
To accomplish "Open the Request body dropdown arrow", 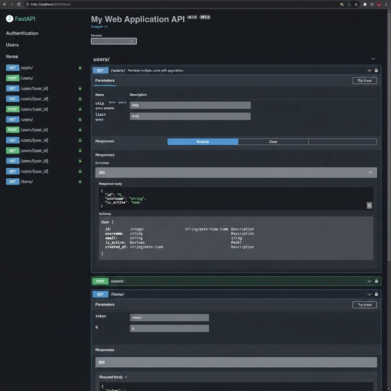I will click(x=126, y=377).
